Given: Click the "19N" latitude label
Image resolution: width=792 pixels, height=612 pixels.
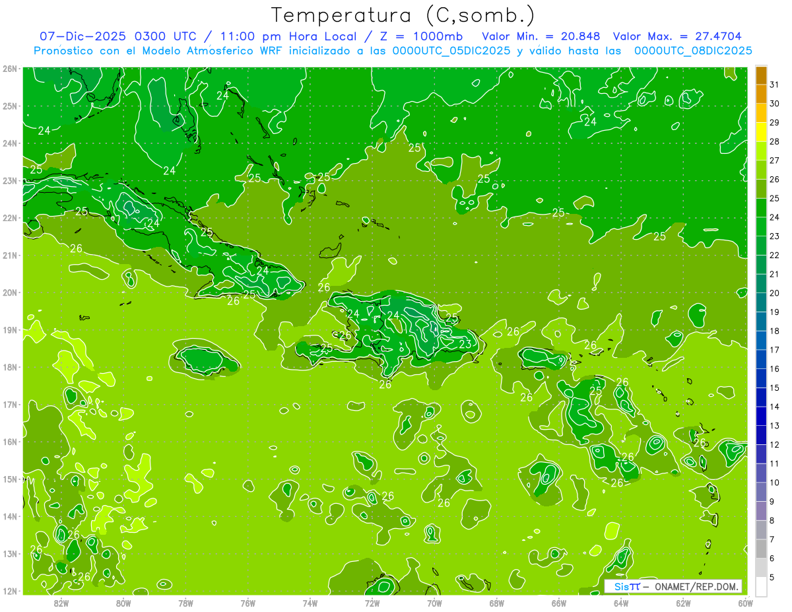Looking at the screenshot, I should pos(10,329).
